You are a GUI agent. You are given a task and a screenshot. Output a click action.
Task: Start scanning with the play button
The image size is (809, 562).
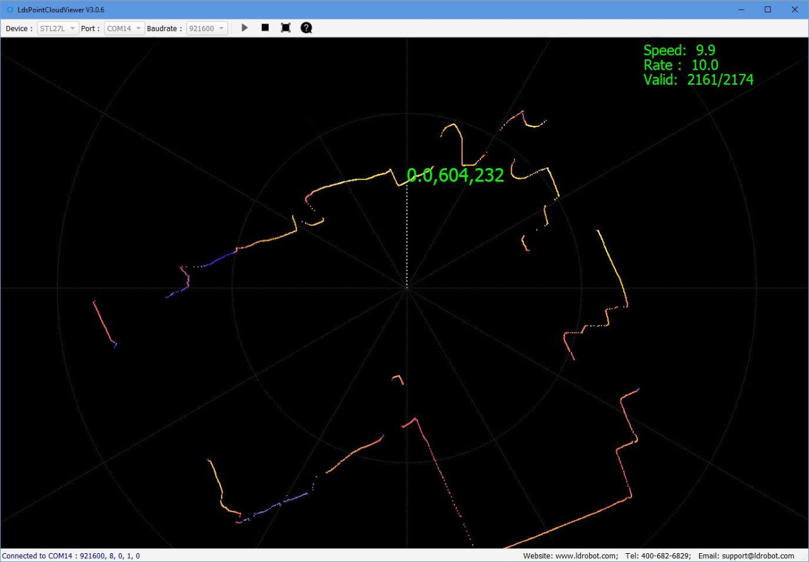[x=245, y=28]
